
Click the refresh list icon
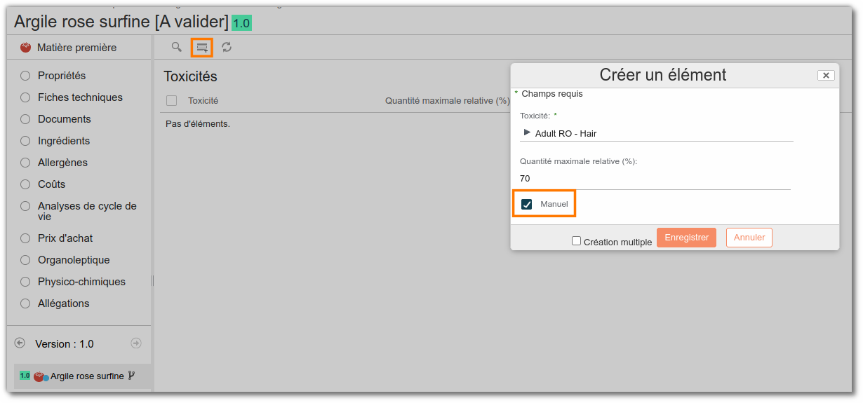227,47
